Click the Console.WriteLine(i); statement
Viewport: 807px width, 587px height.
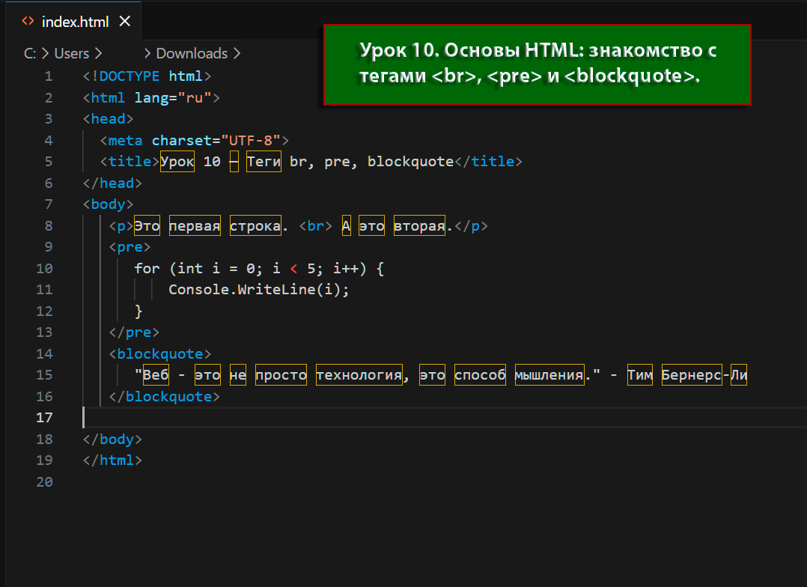(259, 290)
